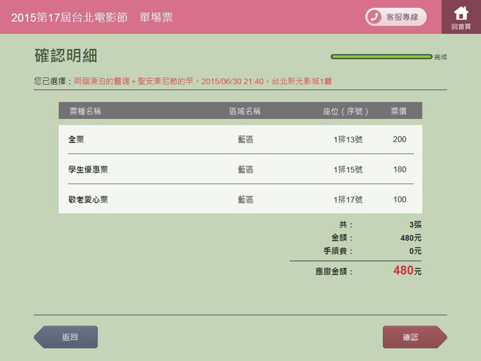
Task: Click the 單場票 label in header
Action: (156, 17)
